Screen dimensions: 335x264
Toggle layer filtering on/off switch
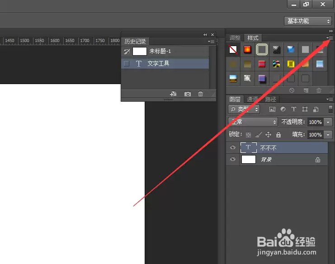click(330, 109)
